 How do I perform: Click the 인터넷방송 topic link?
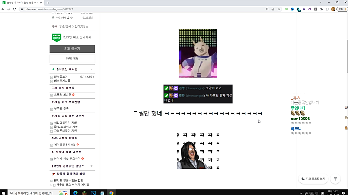click(x=81, y=26)
